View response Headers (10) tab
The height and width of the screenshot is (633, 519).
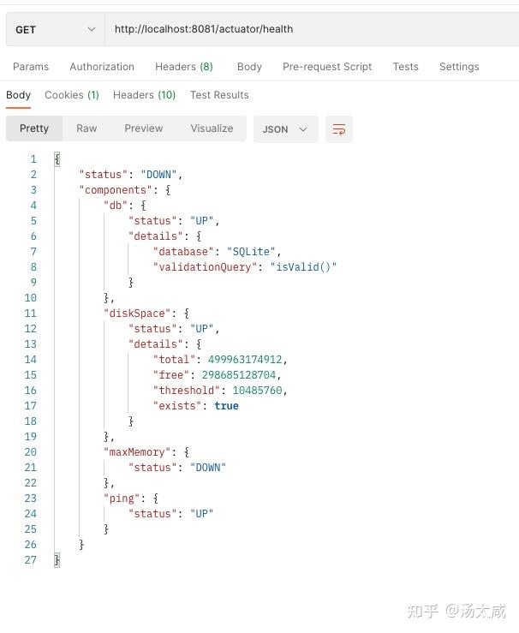144,95
